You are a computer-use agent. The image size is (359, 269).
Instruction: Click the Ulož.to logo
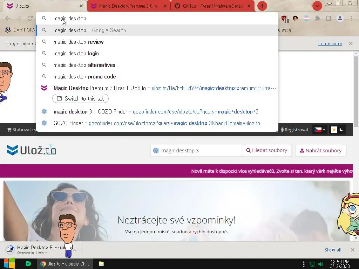click(x=32, y=150)
